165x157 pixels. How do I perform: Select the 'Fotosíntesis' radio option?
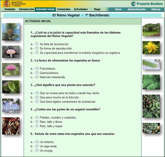pyautogui.click(x=37, y=68)
